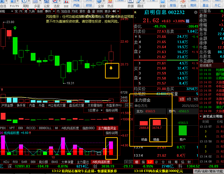Toggle 九转 indicator on chart
The image size is (224, 174).
click(32, 11)
